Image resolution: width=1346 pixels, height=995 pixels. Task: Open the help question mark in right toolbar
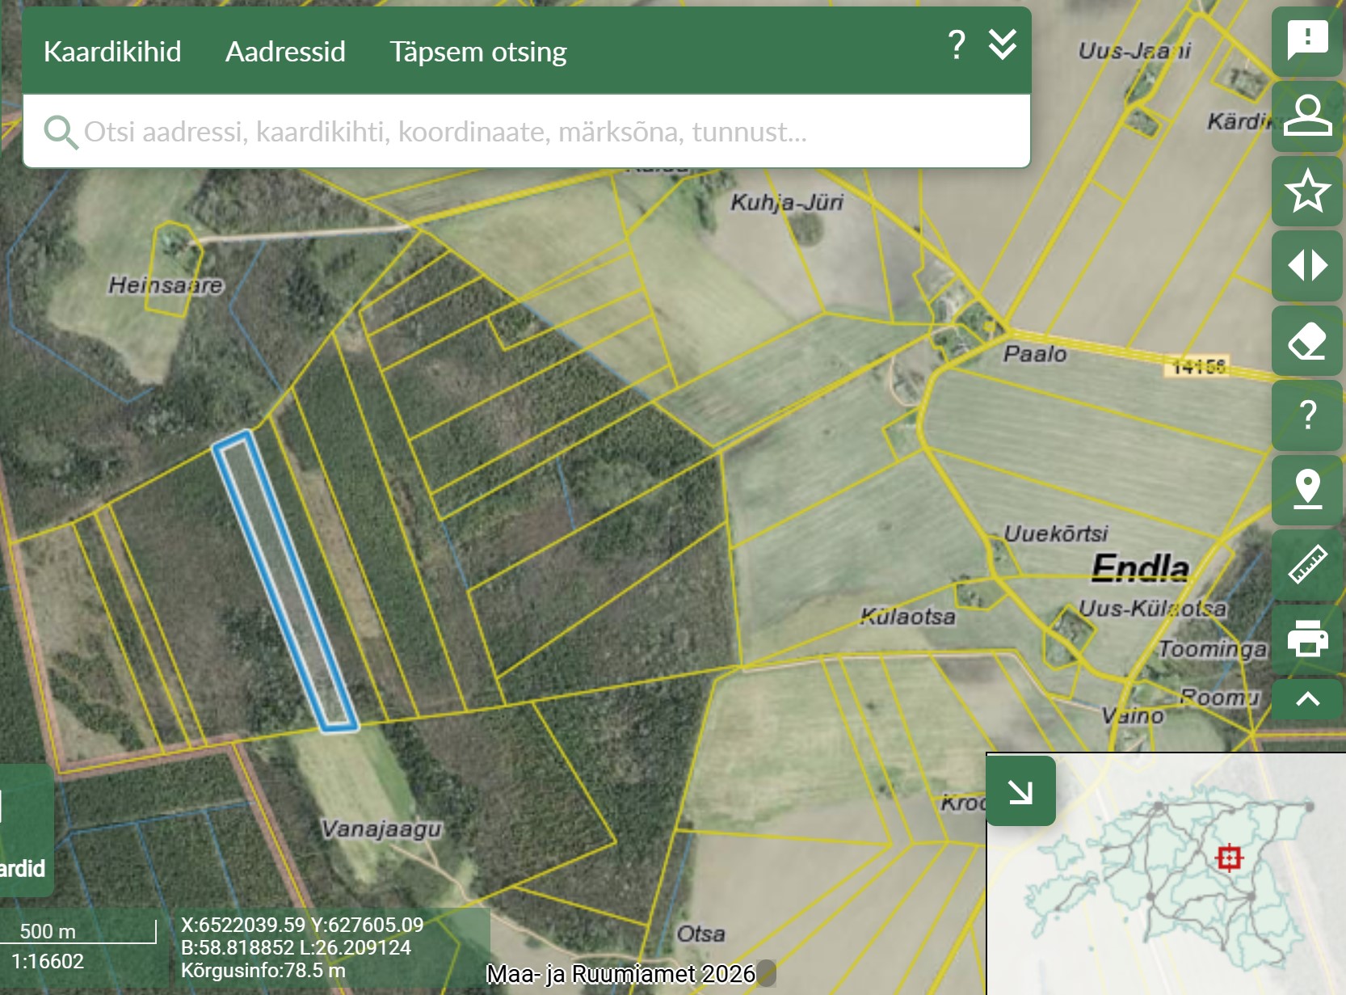pos(1306,415)
